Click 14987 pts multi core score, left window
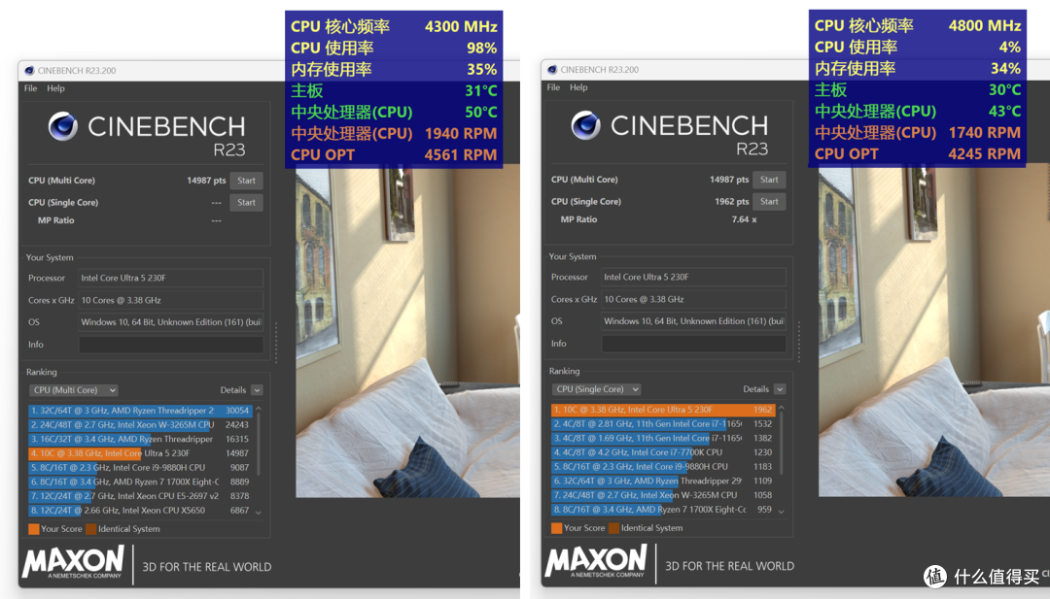The image size is (1050, 599). point(206,181)
